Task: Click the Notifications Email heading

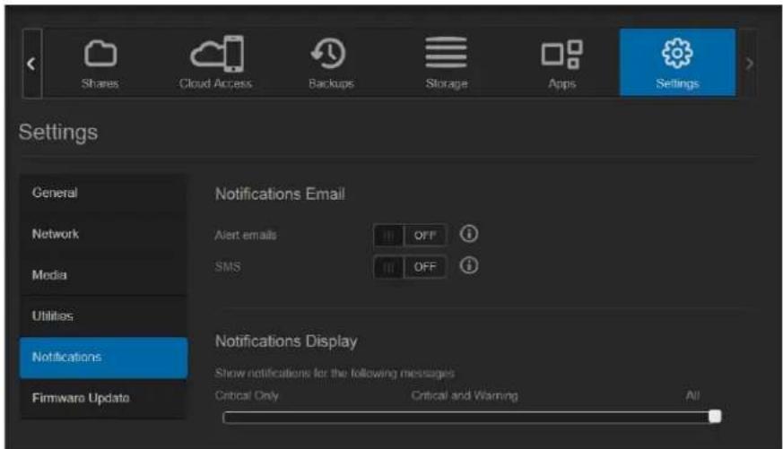Action: click(280, 194)
